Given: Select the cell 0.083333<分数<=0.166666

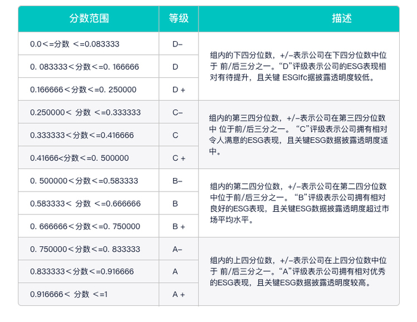Looking at the screenshot, I should point(89,67).
